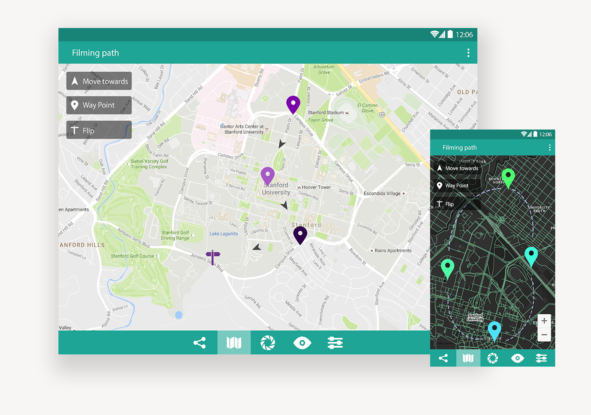Open sliders settings icon on tablet bar
This screenshot has width=591, height=415.
(x=335, y=343)
